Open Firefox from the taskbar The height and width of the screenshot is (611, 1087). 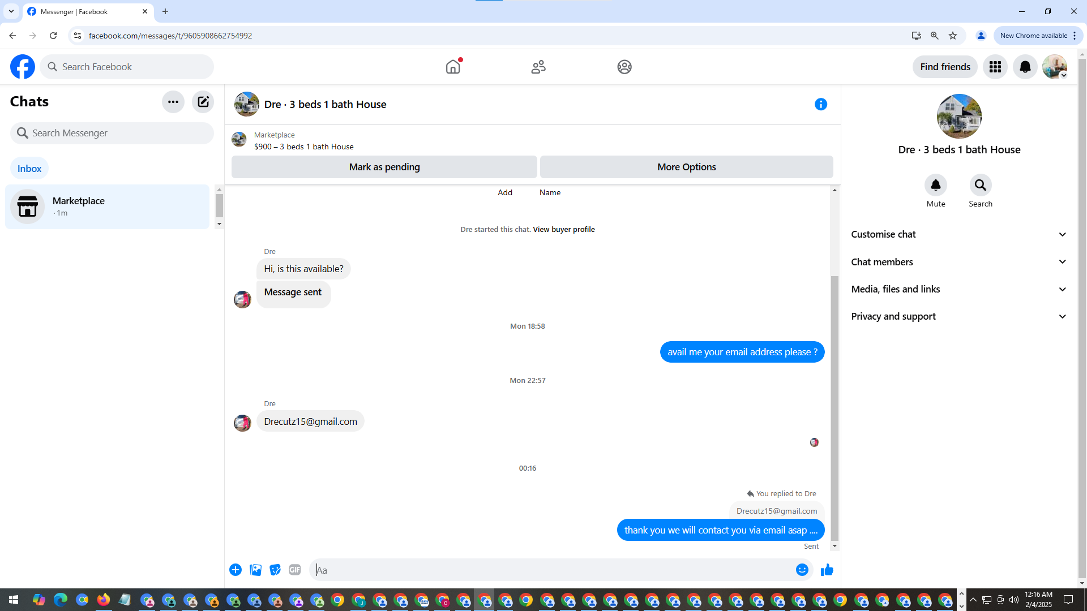coord(104,600)
